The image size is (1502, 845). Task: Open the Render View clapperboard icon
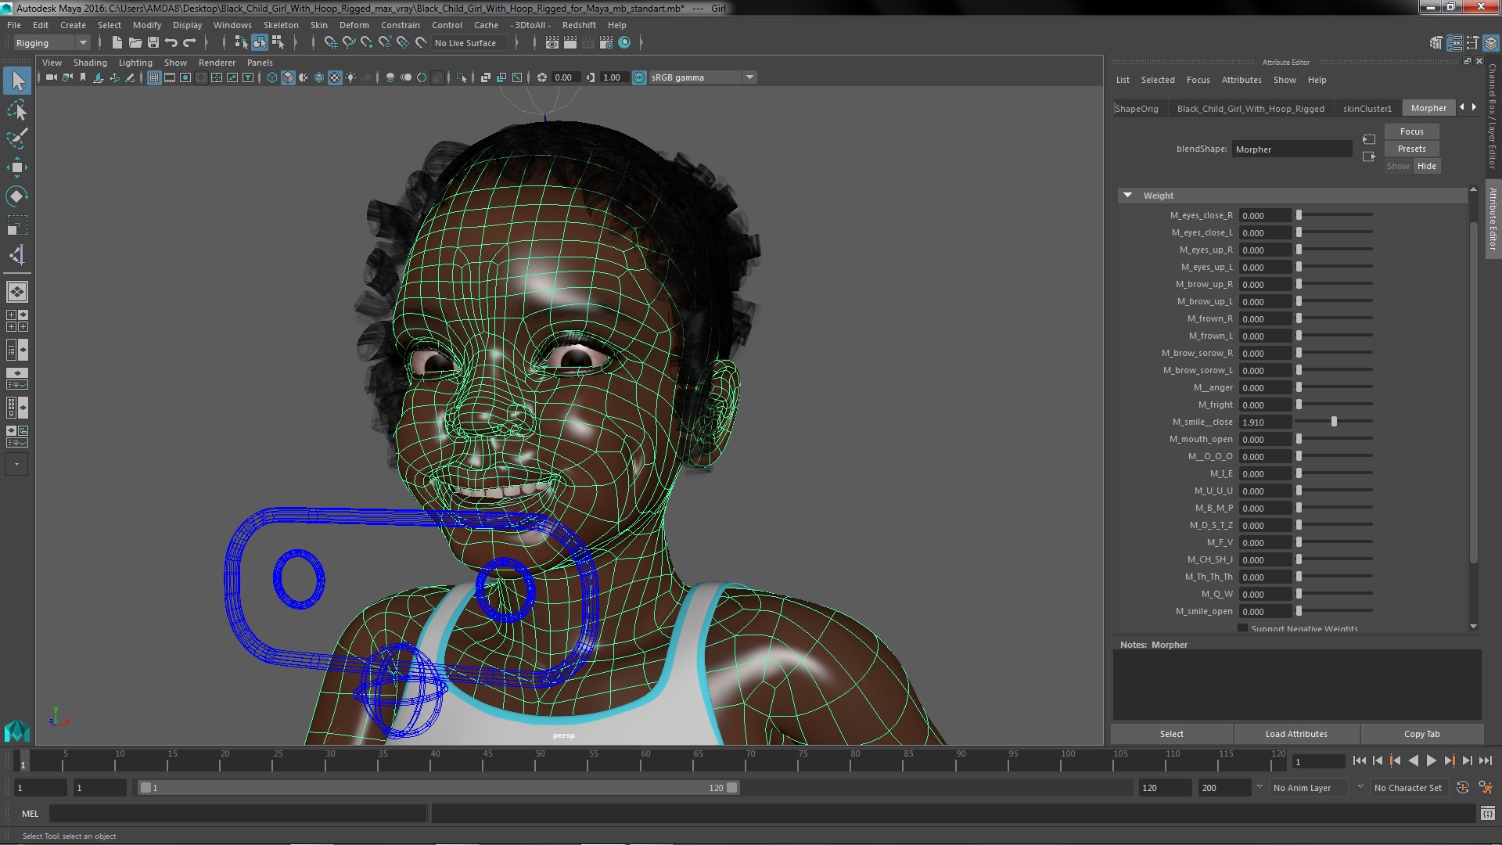point(552,43)
